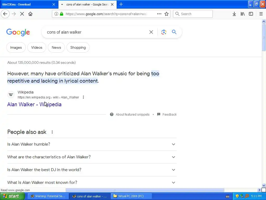Open Wikipedia result options three dots
Viewport: 266px width, 200px height.
click(83, 97)
